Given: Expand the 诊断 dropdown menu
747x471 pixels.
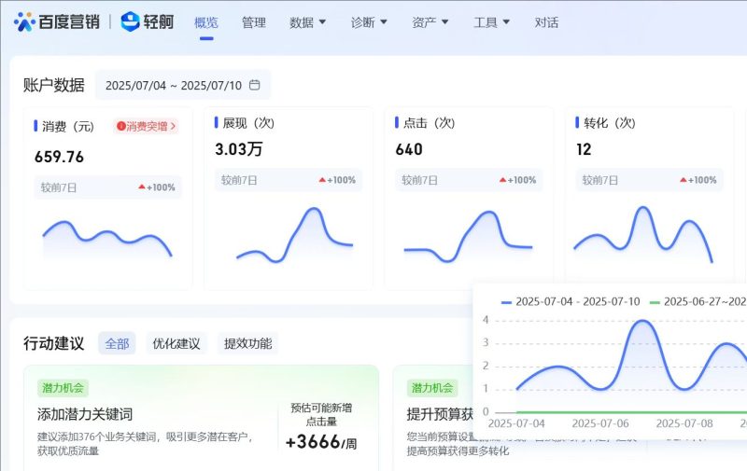Looking at the screenshot, I should pyautogui.click(x=369, y=22).
